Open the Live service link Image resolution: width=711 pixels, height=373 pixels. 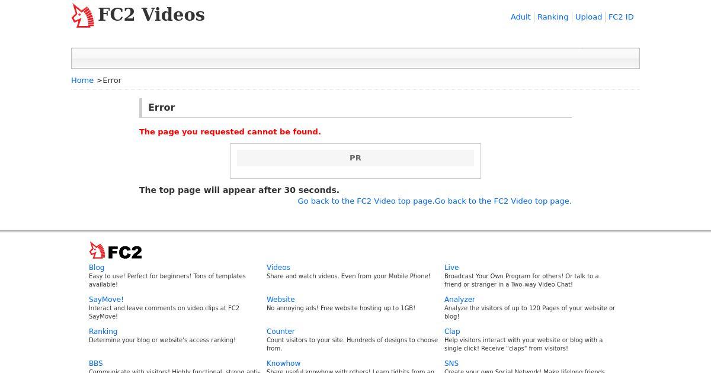(451, 268)
